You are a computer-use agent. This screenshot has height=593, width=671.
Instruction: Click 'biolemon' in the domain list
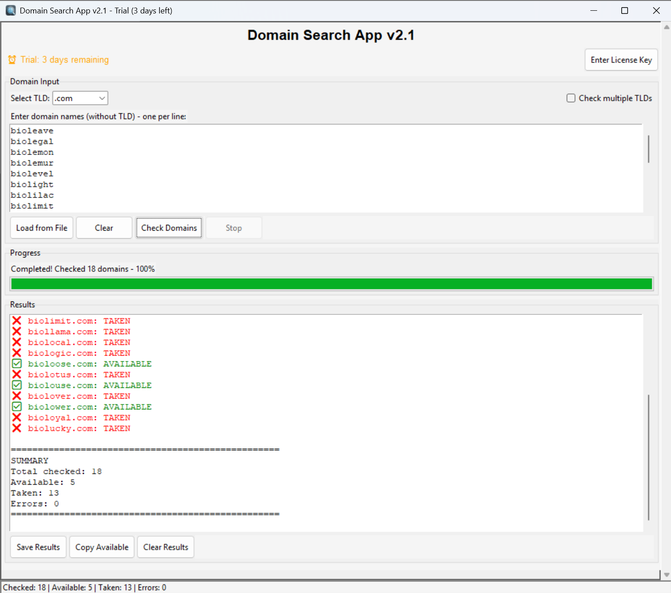tap(32, 152)
